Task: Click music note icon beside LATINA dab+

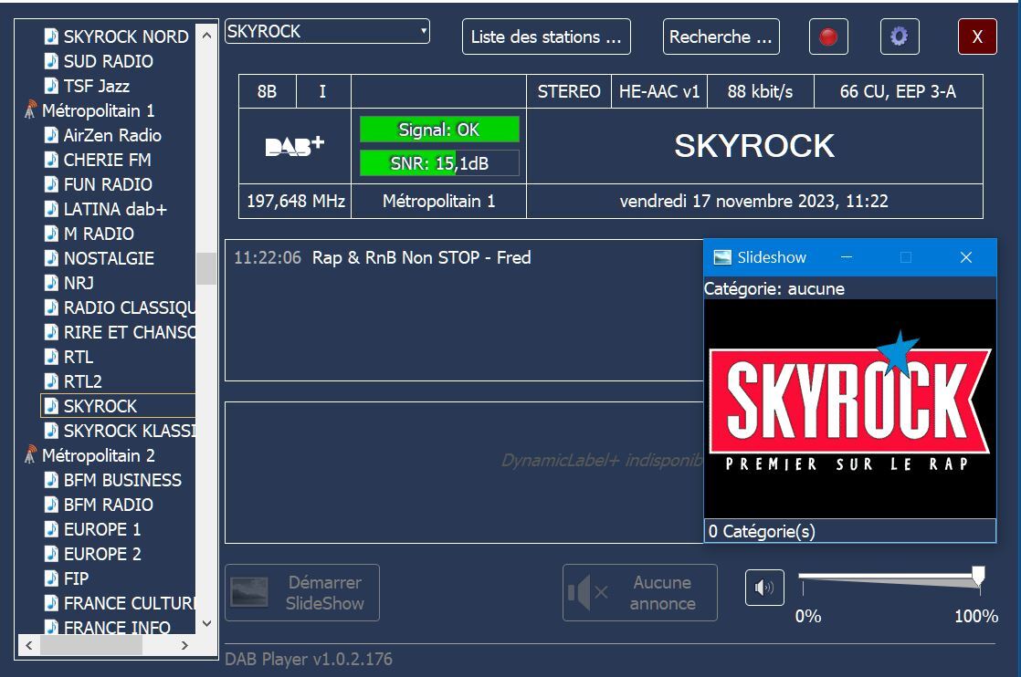Action: tap(51, 209)
